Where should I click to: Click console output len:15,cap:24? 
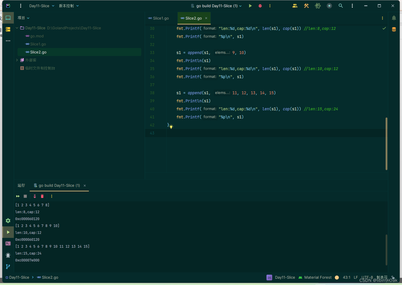[x=28, y=253]
